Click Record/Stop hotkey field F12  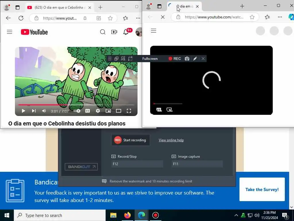137,164
